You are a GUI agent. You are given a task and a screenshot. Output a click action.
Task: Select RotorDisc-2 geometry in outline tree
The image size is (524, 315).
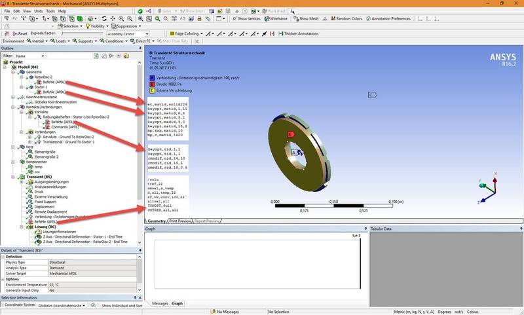44,77
